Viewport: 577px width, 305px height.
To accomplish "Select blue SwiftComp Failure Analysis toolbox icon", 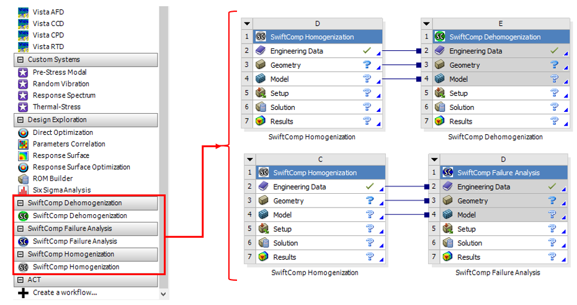I will click(x=23, y=241).
